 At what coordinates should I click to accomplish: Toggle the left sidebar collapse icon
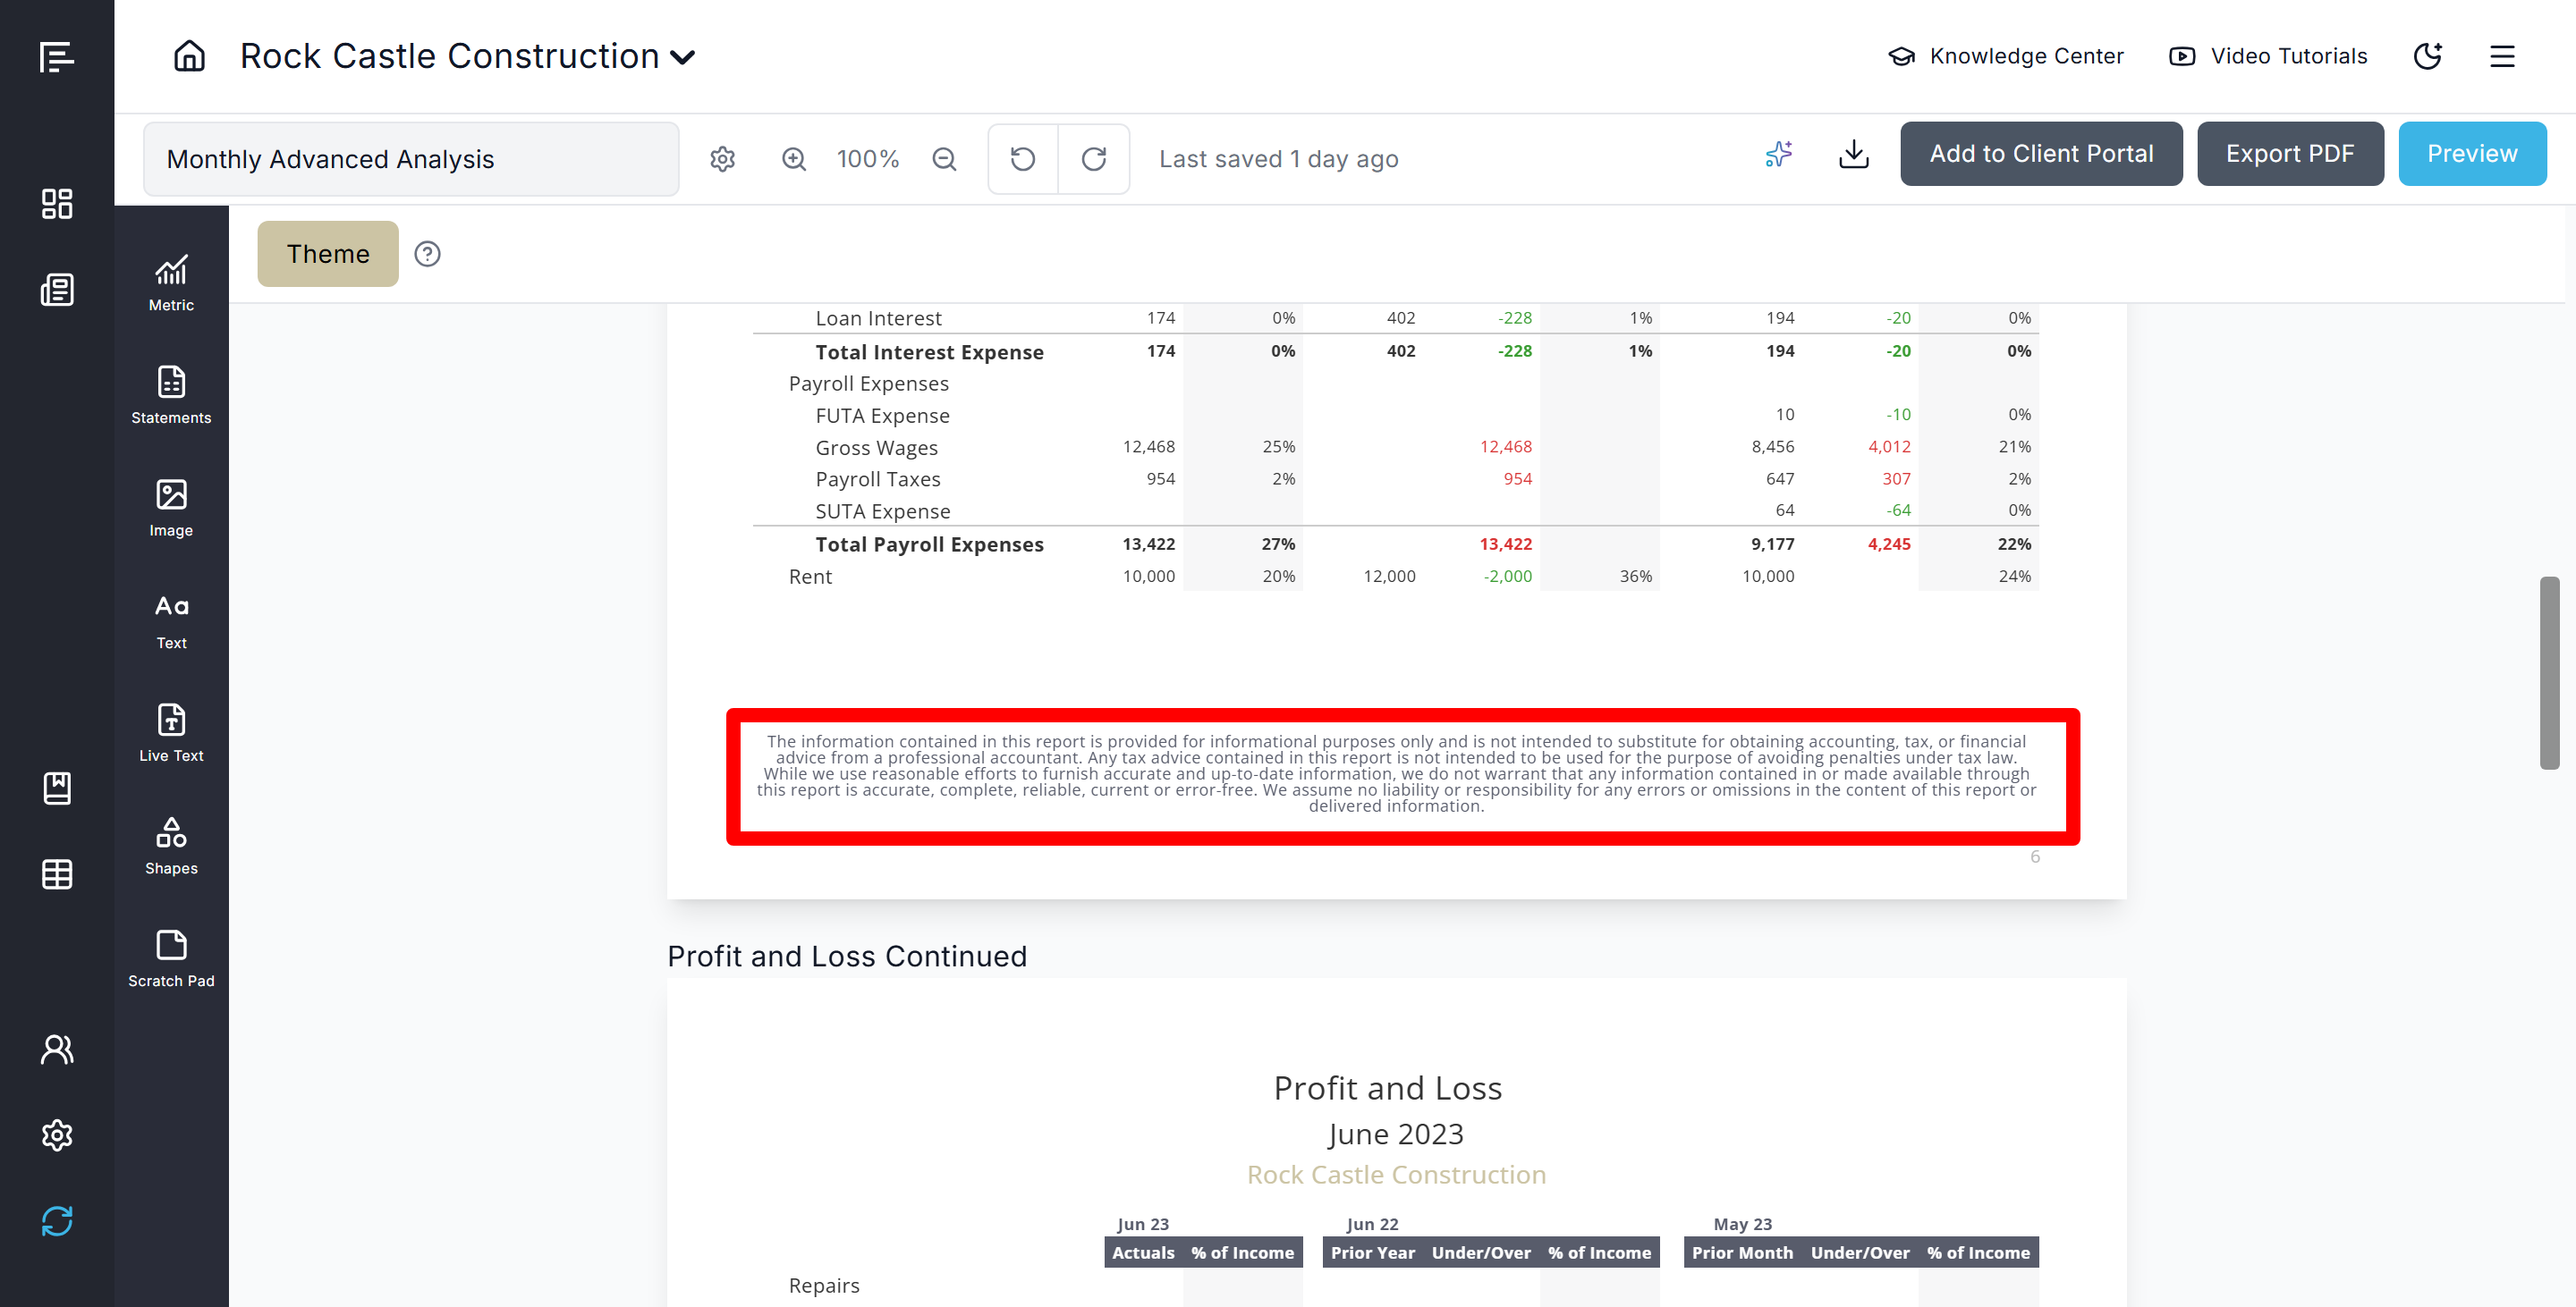(56, 56)
